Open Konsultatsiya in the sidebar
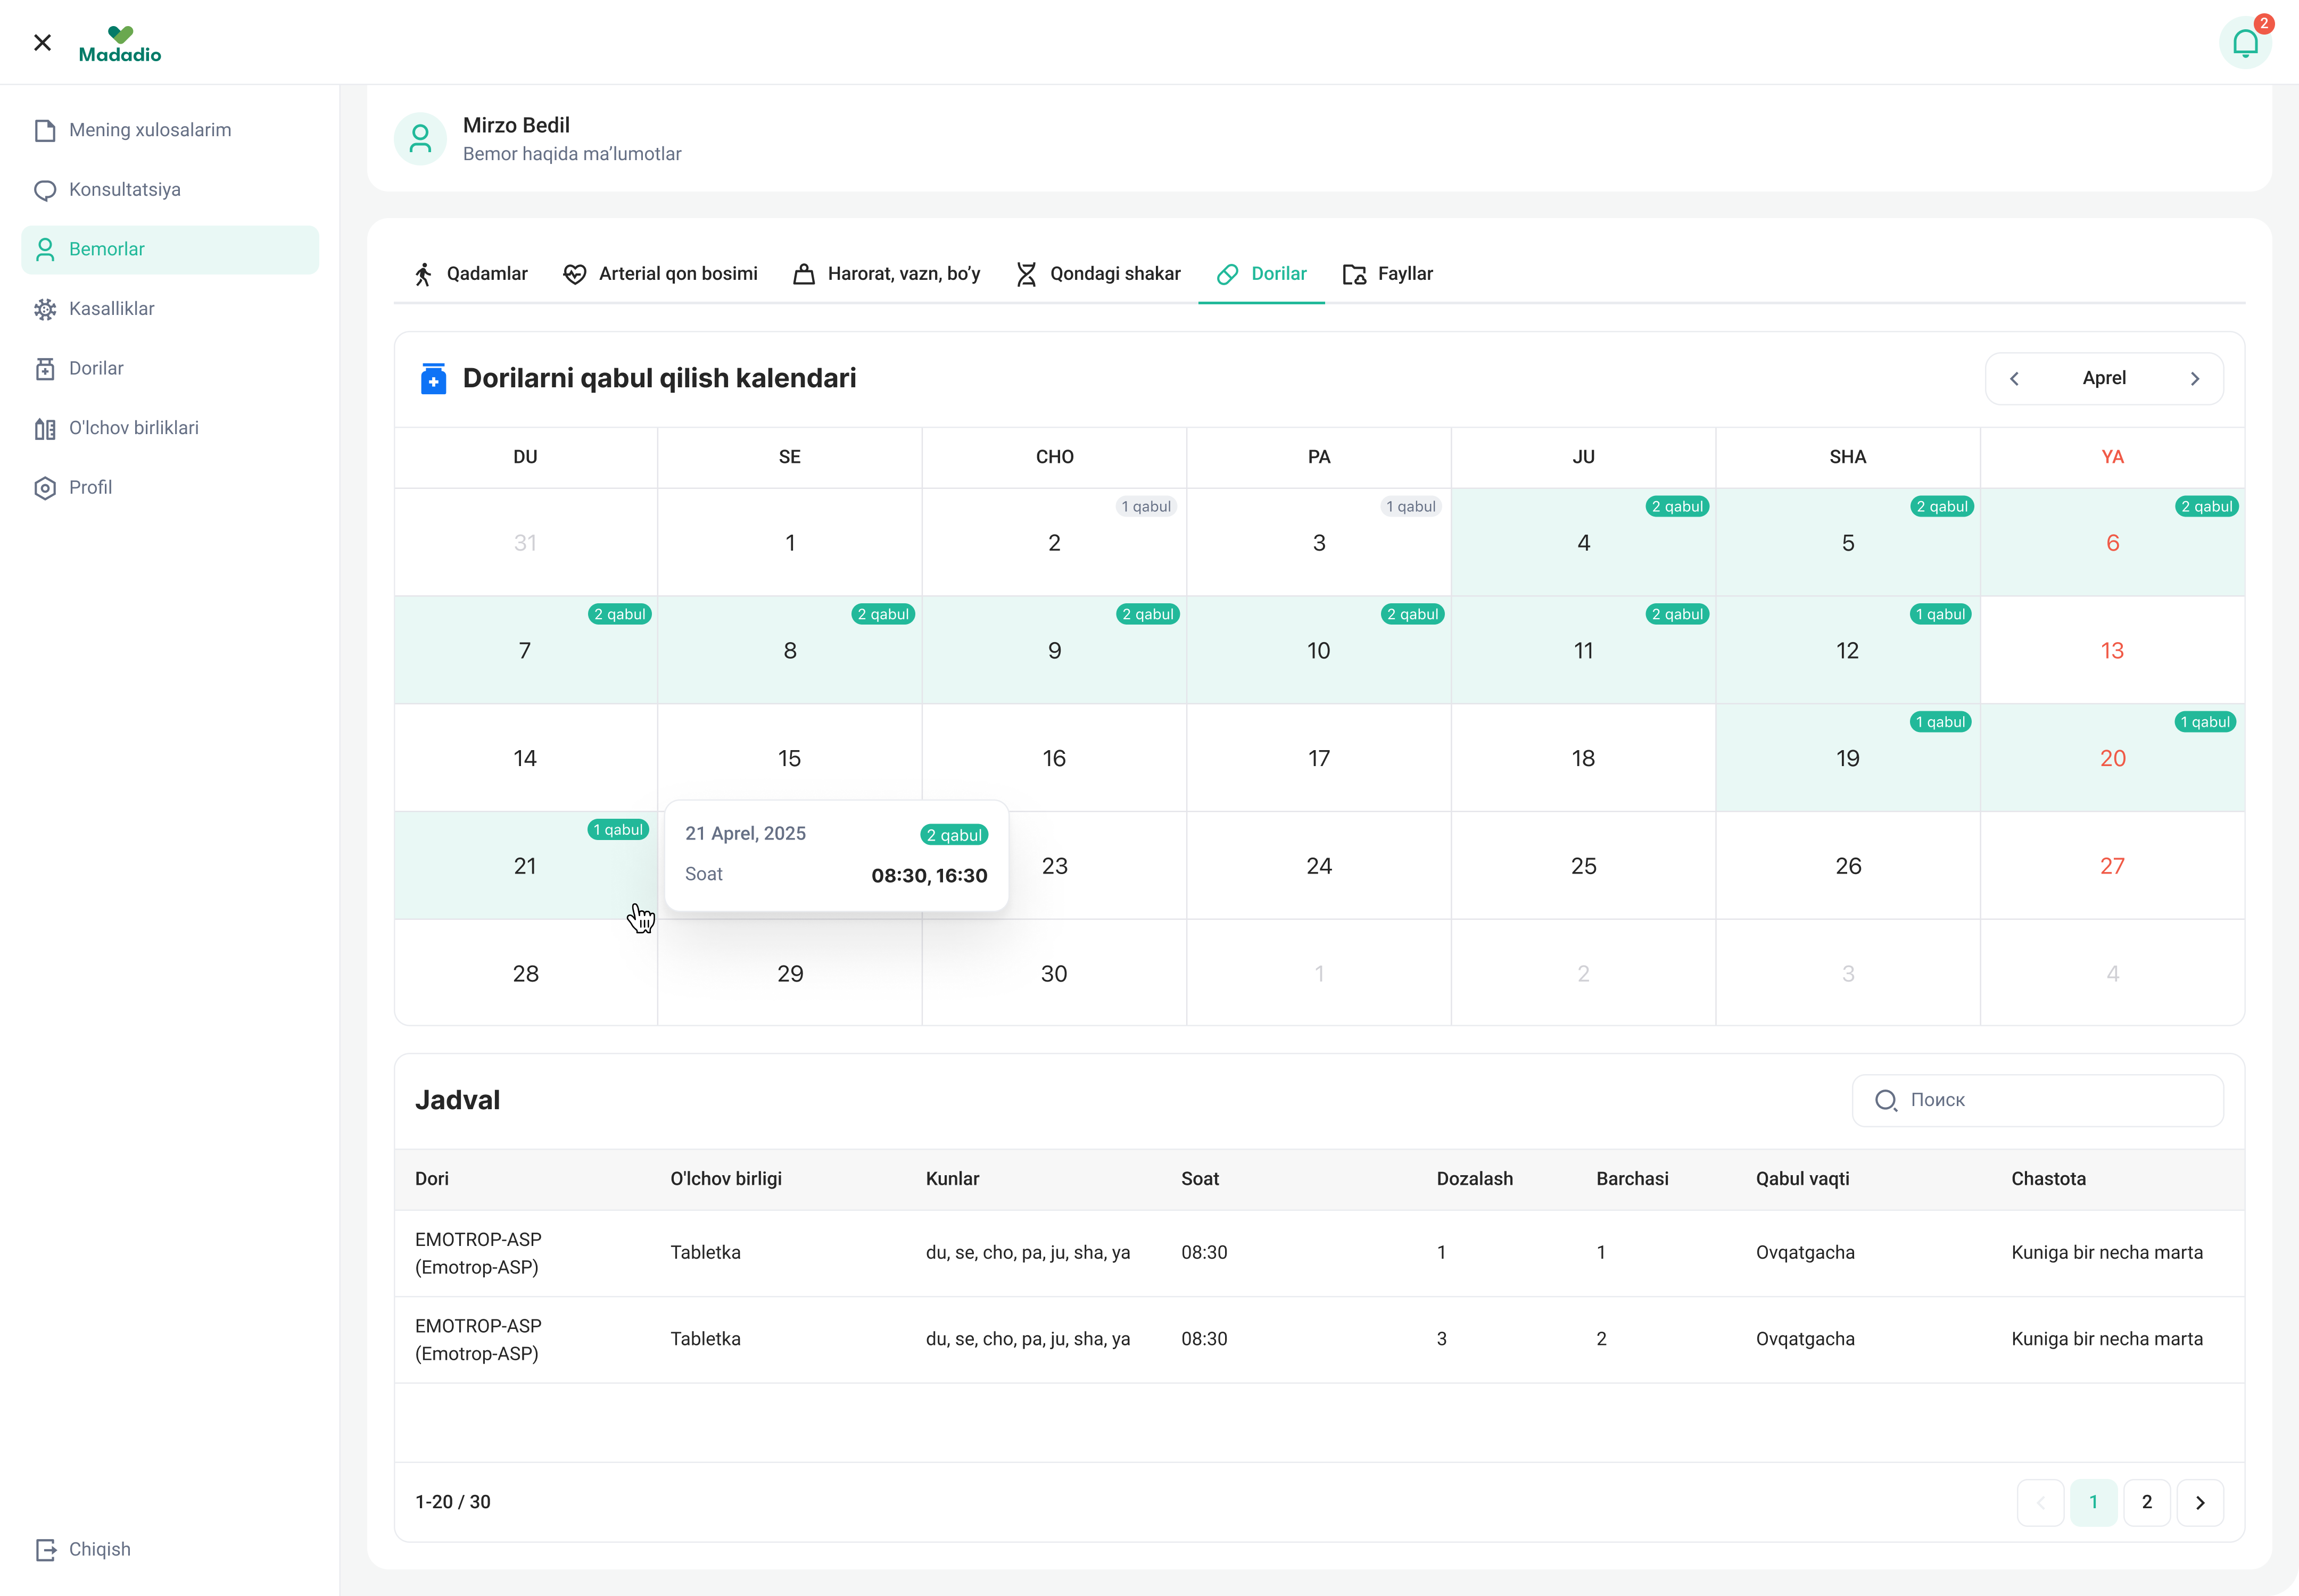Viewport: 2299px width, 1596px height. click(x=124, y=190)
